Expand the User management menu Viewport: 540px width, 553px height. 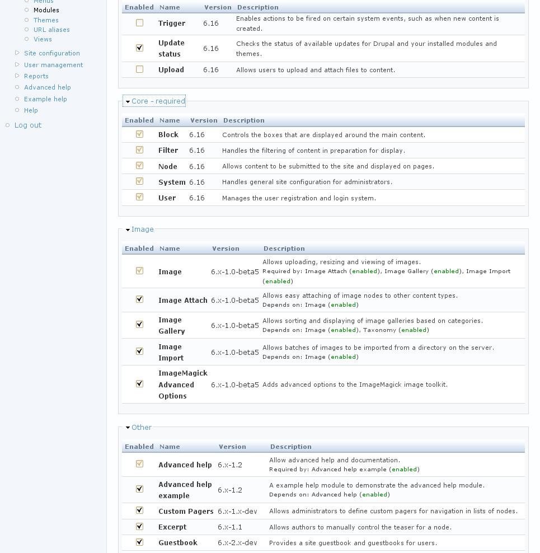[x=54, y=64]
